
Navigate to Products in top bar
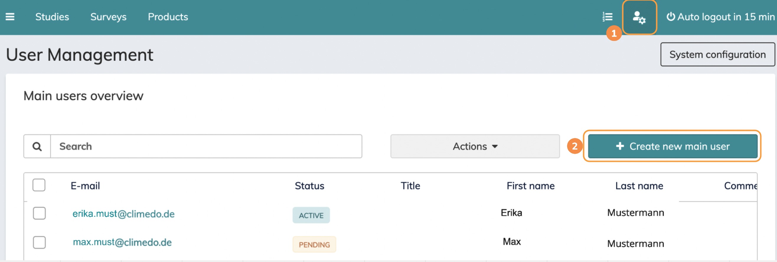[x=168, y=17]
